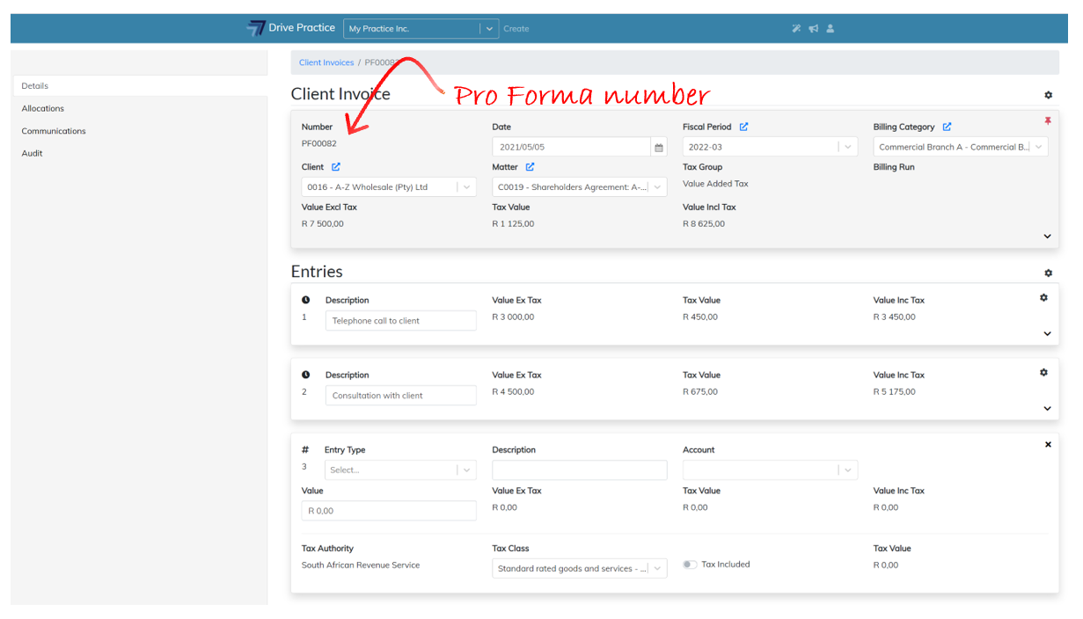The image size is (1083, 619).
Task: Remove entry 3 with the X button
Action: point(1048,445)
